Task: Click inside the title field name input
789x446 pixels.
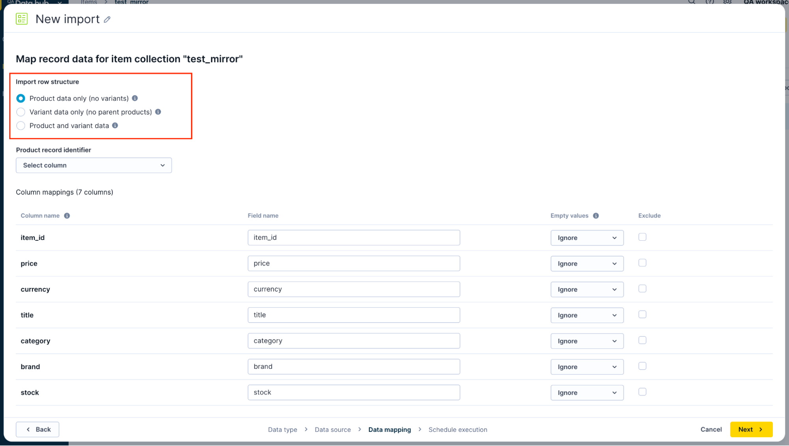Action: (353, 315)
